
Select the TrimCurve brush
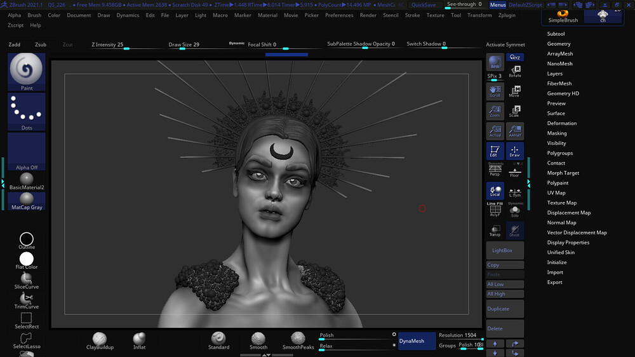tap(27, 299)
